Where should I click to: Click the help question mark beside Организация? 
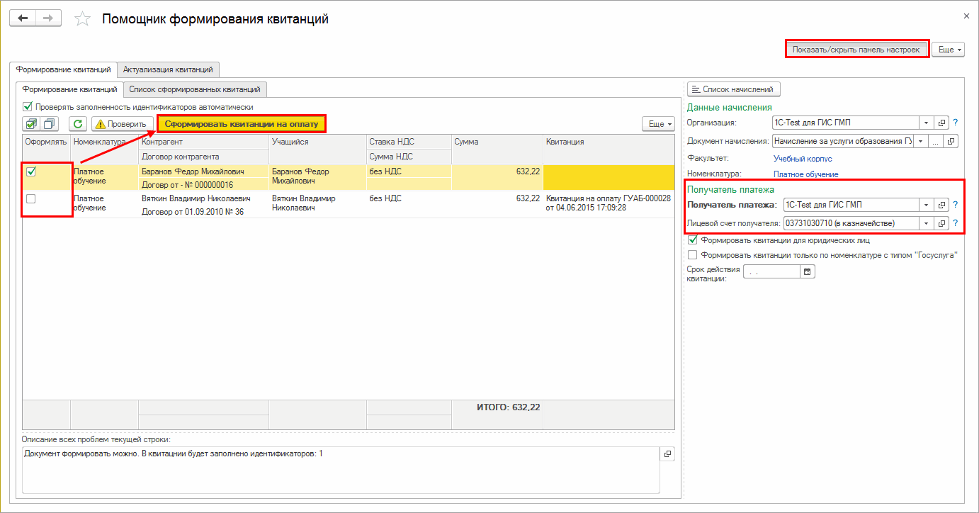coord(955,123)
